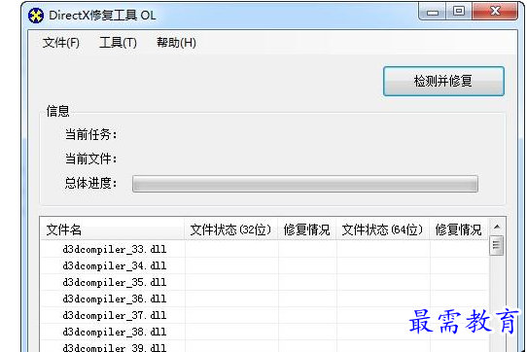The image size is (527, 352).
Task: Select row d3dcompiler_37.dll
Action: pos(264,315)
